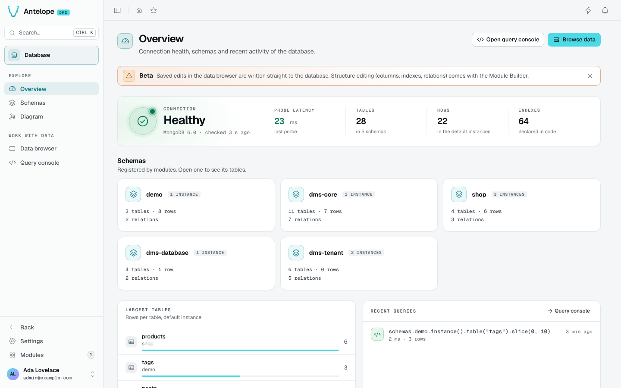Click the tags row progress bar
Screen dimensions: 621x388
240,376
